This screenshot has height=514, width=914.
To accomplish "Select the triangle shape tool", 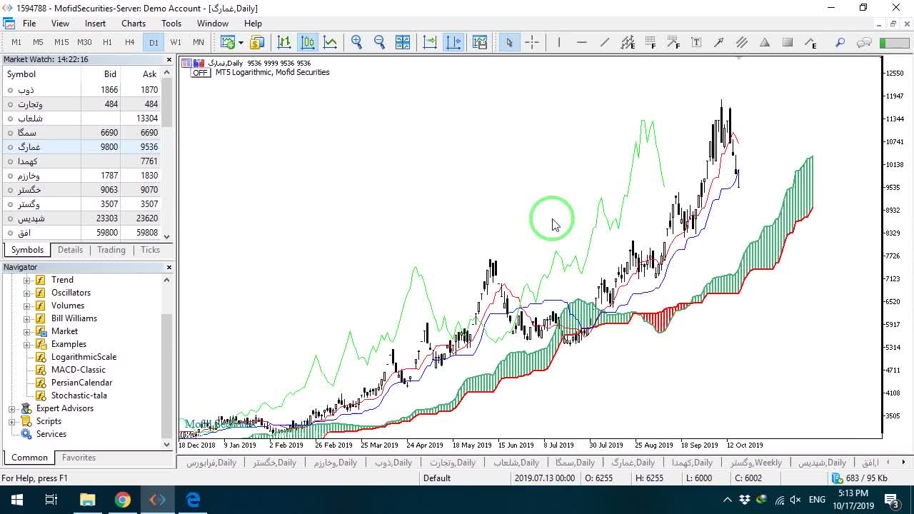I will click(x=765, y=43).
